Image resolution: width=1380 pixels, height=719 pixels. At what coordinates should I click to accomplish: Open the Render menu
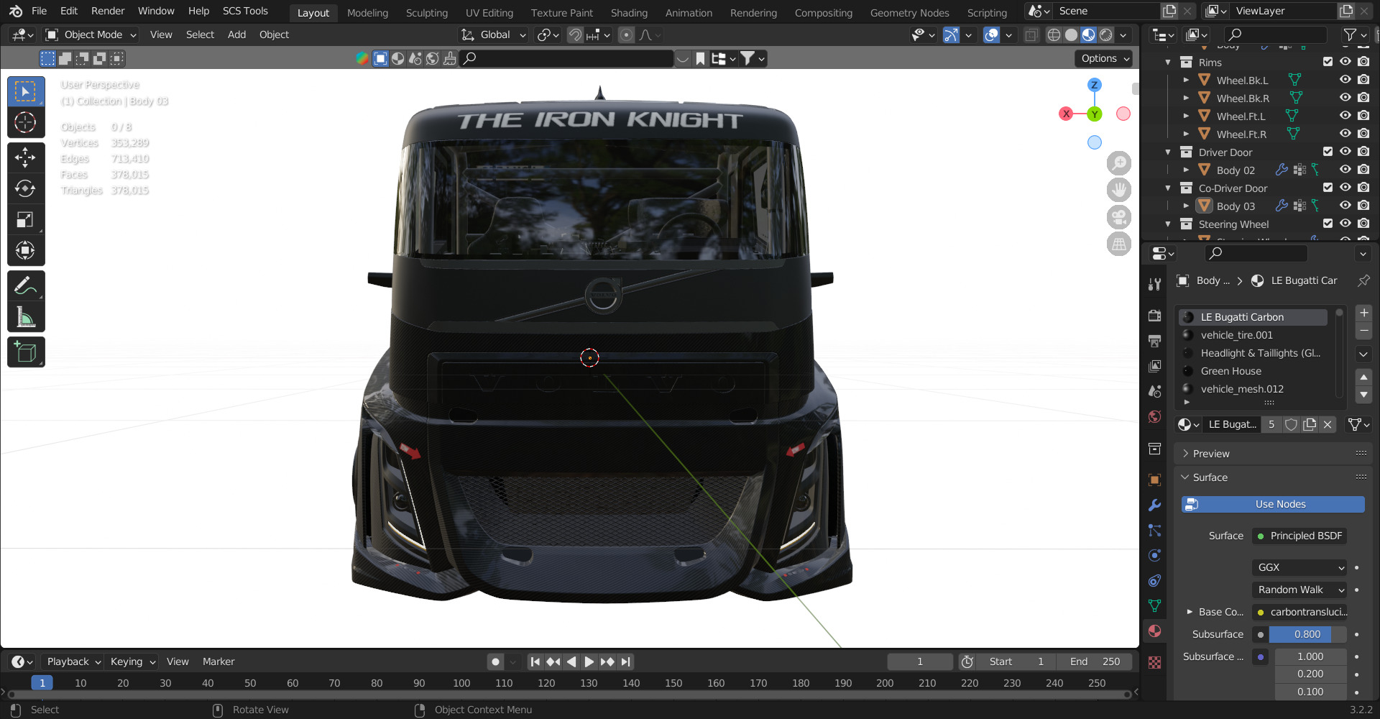click(108, 11)
